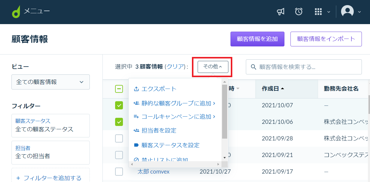The height and width of the screenshot is (182, 370).
Task: Collapse the その他 dropdown button
Action: pos(213,67)
